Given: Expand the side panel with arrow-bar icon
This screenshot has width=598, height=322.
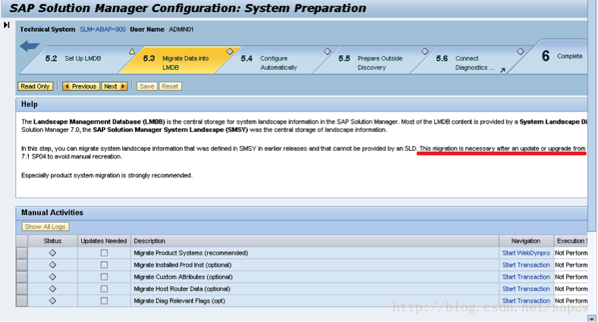Looking at the screenshot, I should [x=7, y=25].
